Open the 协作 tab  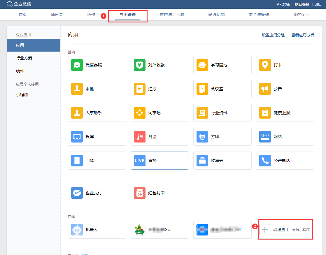pos(91,15)
